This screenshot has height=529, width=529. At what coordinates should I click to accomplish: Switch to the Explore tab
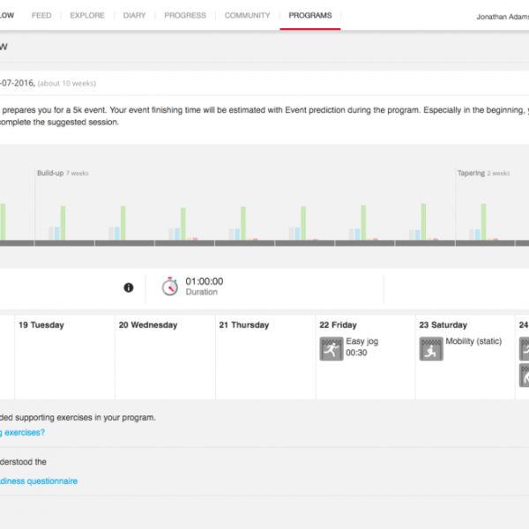click(x=87, y=16)
